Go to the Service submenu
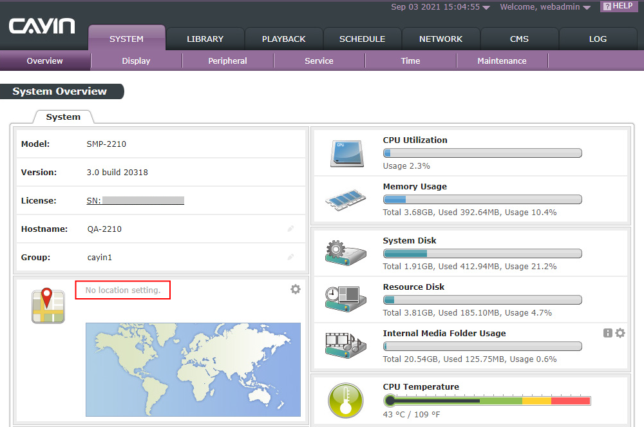Image resolution: width=644 pixels, height=427 pixels. 319,61
